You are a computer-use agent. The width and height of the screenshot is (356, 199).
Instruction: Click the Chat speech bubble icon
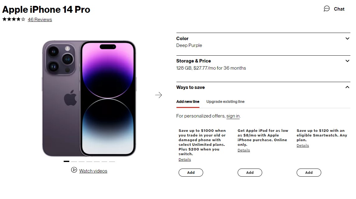pos(326,9)
